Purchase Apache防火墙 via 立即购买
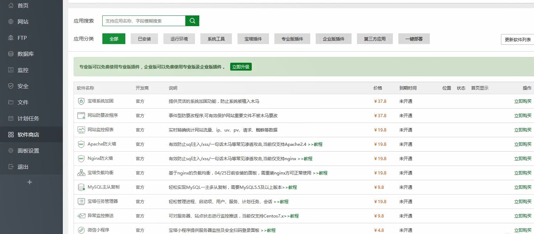 click(x=523, y=144)
